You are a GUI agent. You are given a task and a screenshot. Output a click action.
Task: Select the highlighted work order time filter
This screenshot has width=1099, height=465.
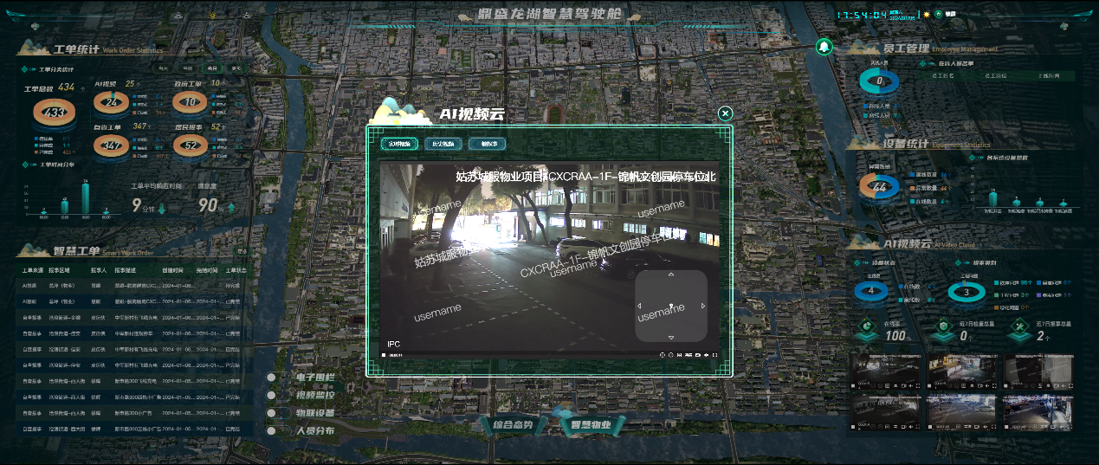211,68
